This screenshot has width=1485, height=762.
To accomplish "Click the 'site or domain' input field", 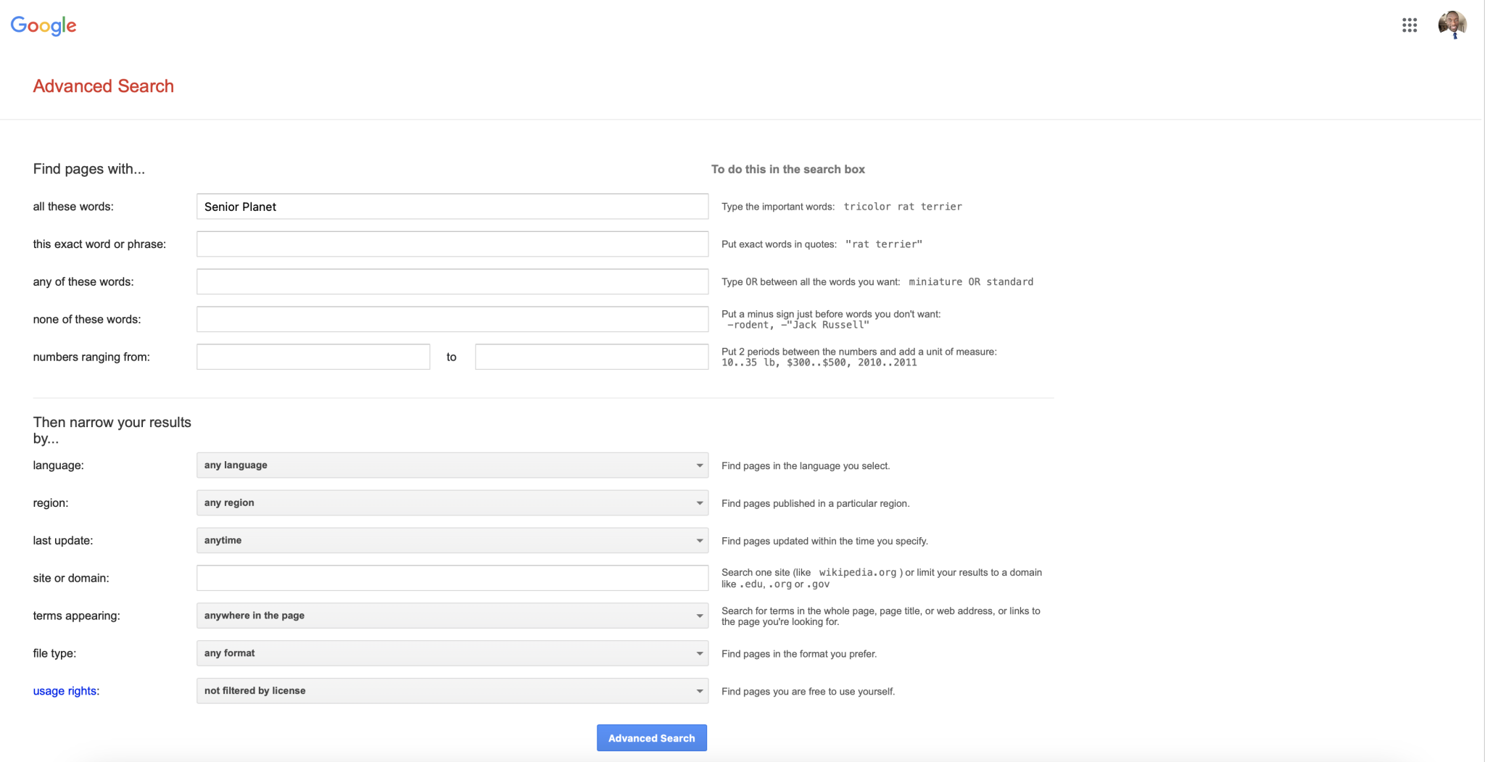I will click(452, 579).
